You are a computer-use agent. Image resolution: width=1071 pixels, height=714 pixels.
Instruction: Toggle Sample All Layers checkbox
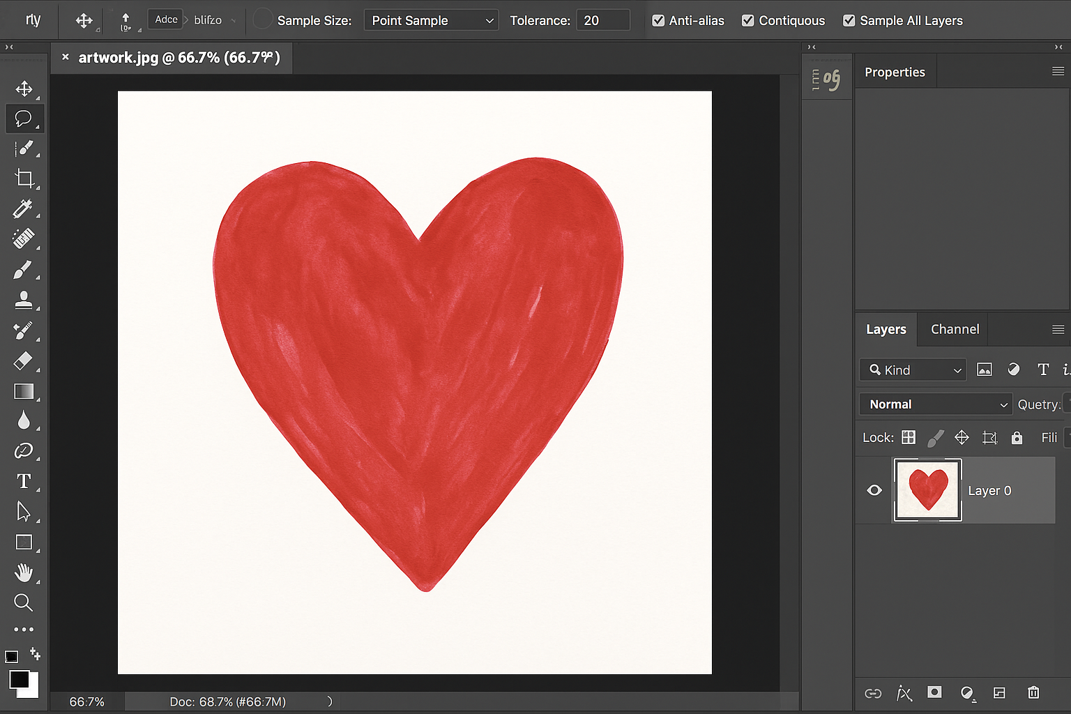pos(849,21)
